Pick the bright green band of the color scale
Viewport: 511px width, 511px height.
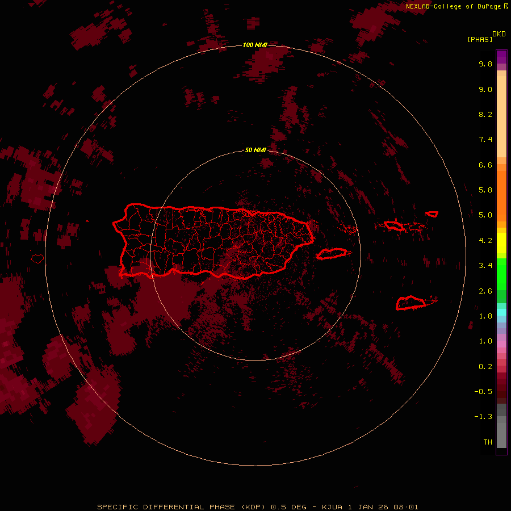coord(501,274)
